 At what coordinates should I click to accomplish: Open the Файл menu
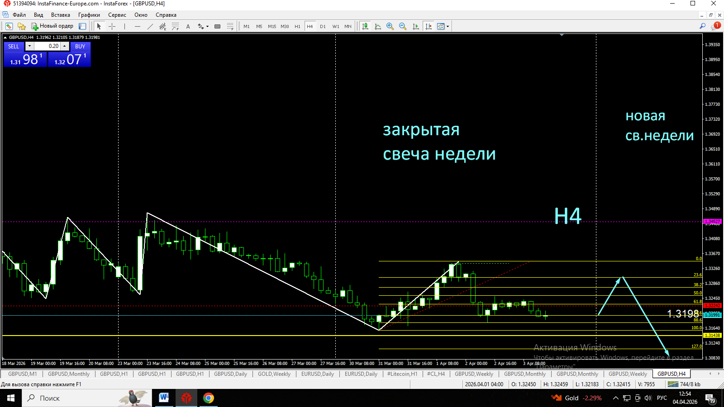tap(19, 15)
